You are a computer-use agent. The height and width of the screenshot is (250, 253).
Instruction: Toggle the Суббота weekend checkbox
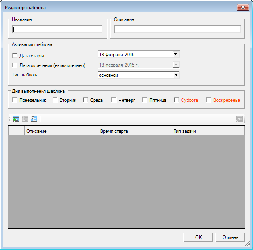[x=176, y=100]
